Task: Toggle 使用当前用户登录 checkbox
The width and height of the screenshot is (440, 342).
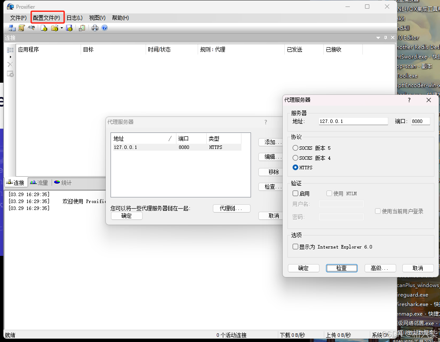Action: [378, 211]
